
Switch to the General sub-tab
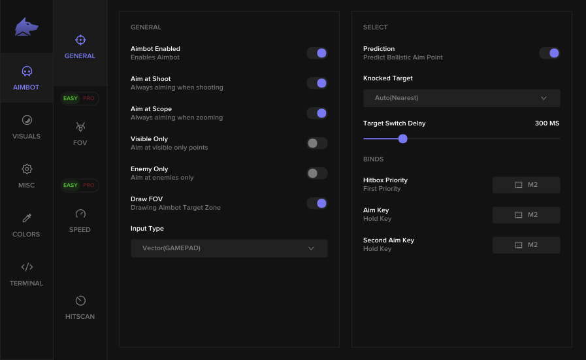(x=80, y=46)
